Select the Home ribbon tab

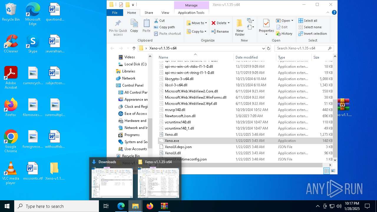pyautogui.click(x=131, y=13)
